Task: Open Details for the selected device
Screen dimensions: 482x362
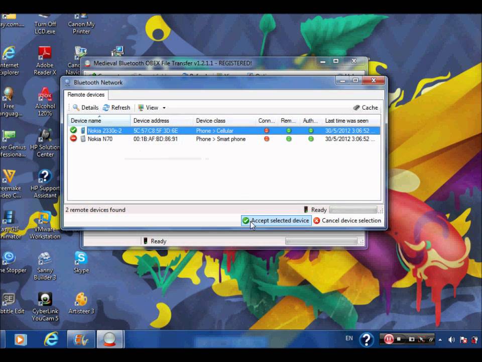Action: pos(85,108)
